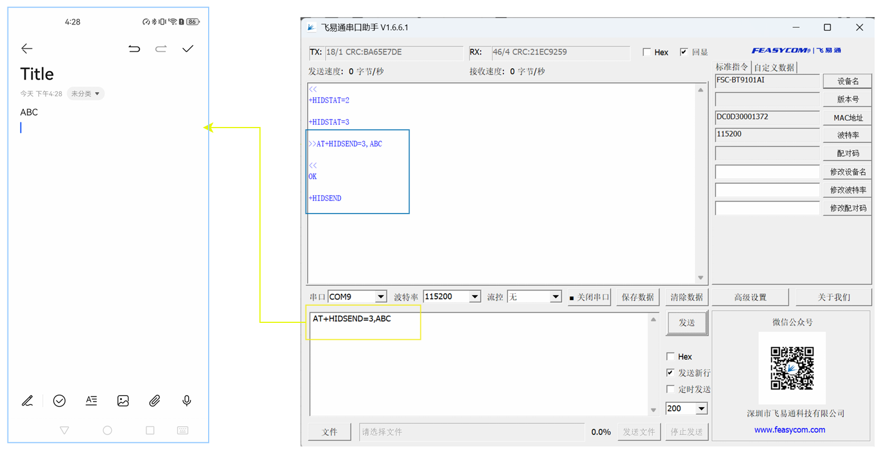Select the handwriting pen icon
The height and width of the screenshot is (455, 886).
27,401
